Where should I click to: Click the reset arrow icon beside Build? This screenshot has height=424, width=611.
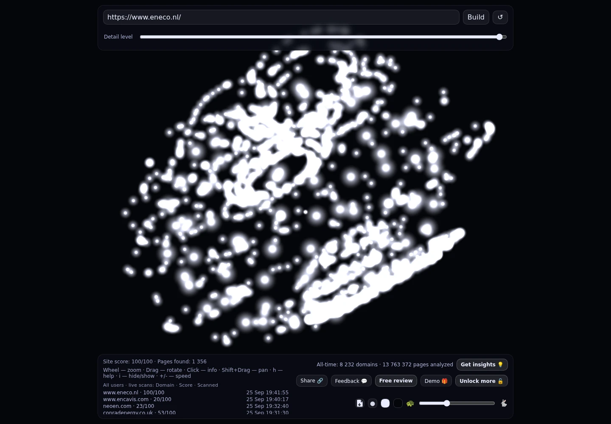click(x=500, y=17)
